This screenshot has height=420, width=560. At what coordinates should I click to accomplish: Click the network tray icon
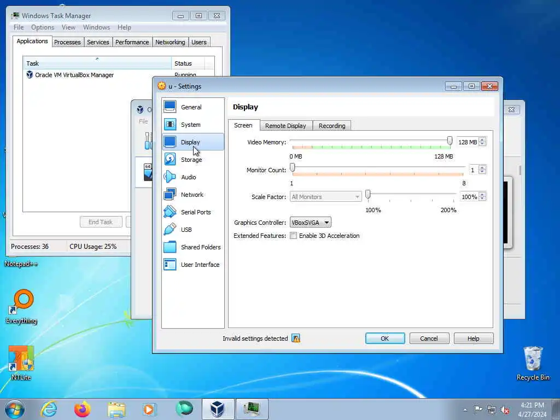492,410
